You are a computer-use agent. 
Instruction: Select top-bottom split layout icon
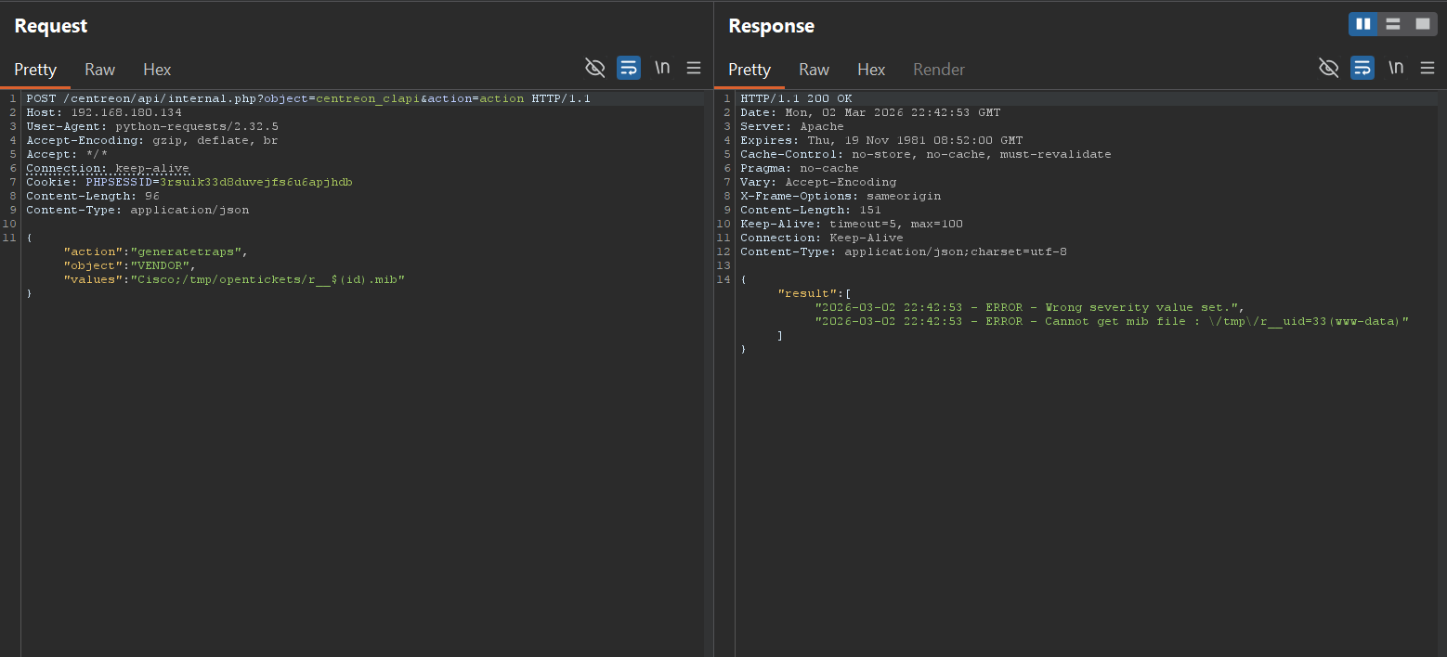coord(1393,24)
